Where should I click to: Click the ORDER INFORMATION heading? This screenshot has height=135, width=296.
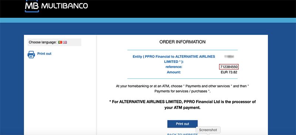tap(182, 42)
